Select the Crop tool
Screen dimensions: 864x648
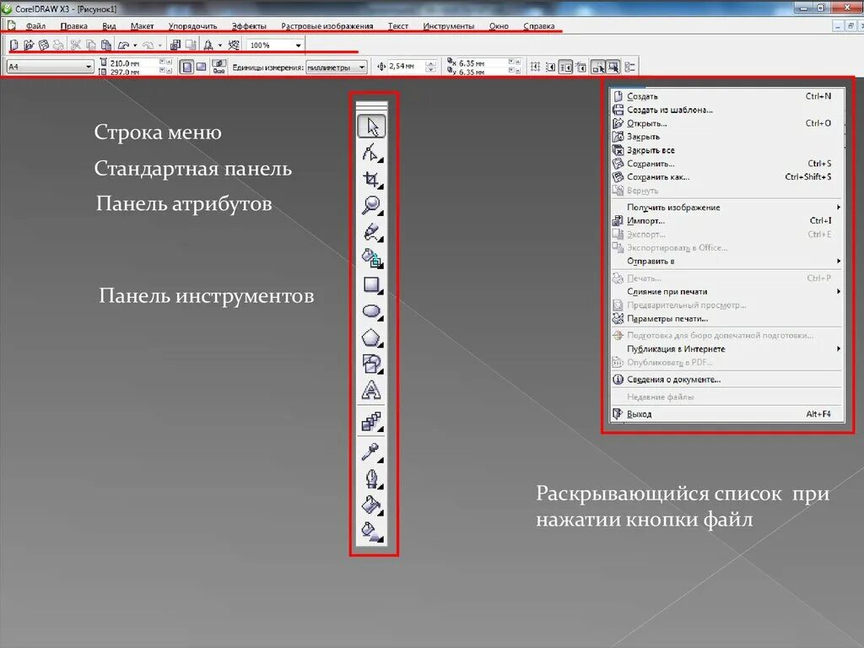tap(372, 179)
